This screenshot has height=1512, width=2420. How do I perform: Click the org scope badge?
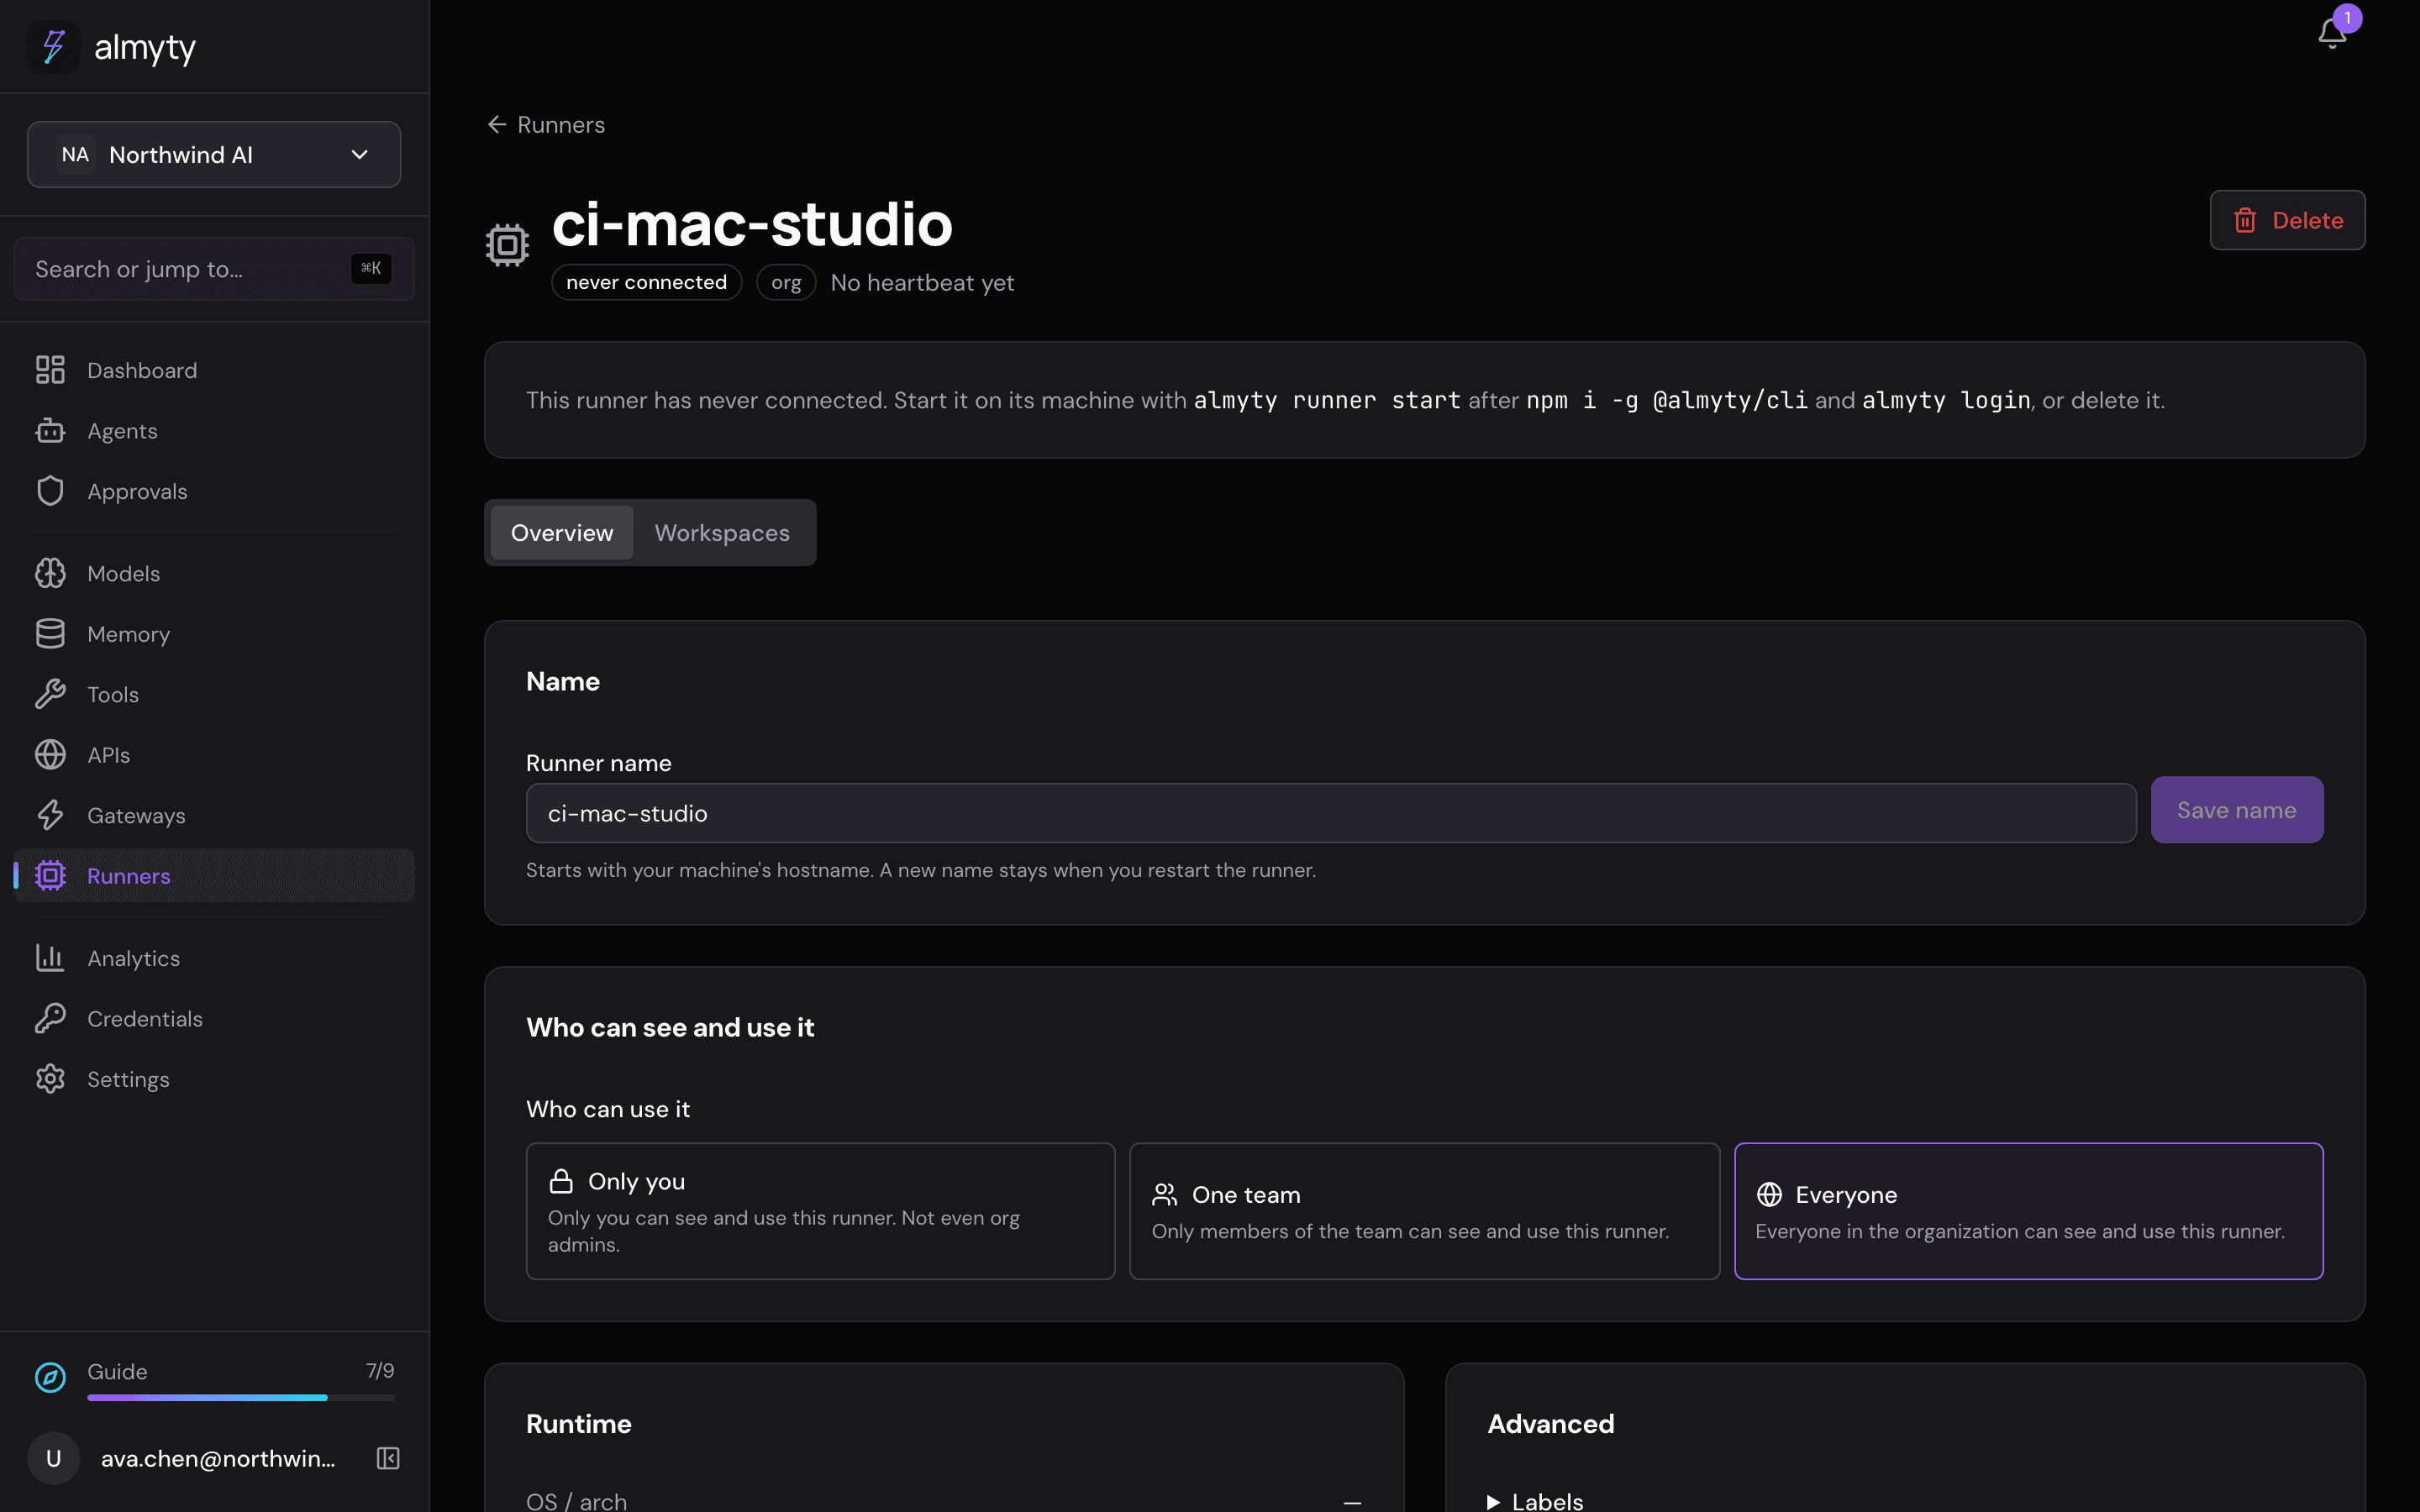click(x=786, y=282)
